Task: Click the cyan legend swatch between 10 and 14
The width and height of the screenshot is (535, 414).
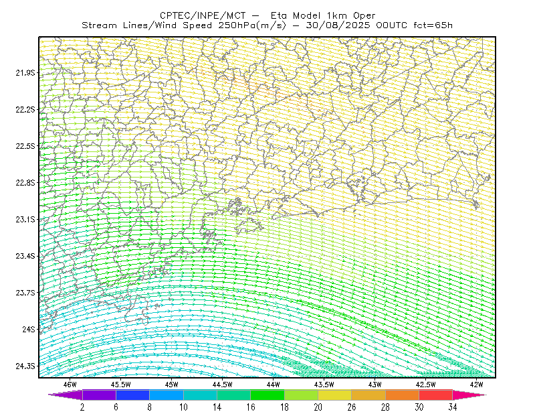Action: (x=200, y=395)
